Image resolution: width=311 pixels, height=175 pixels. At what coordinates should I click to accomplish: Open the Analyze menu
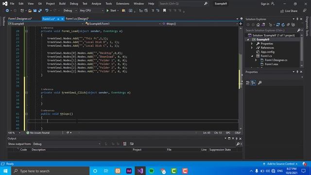(x=96, y=3)
